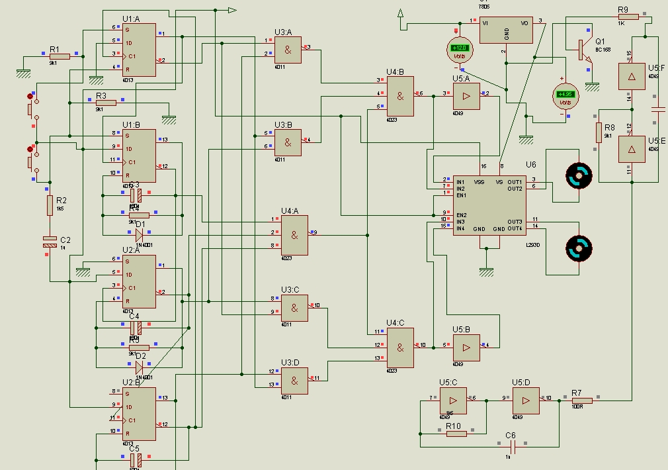
Task: Select the 7805 voltage regulator block
Action: tap(506, 30)
